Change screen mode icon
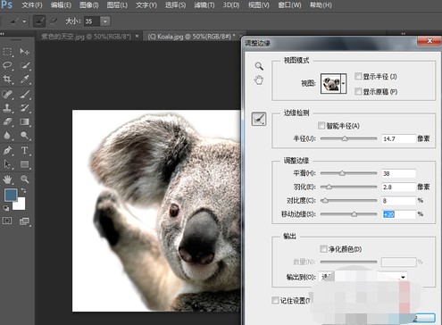 (24, 221)
